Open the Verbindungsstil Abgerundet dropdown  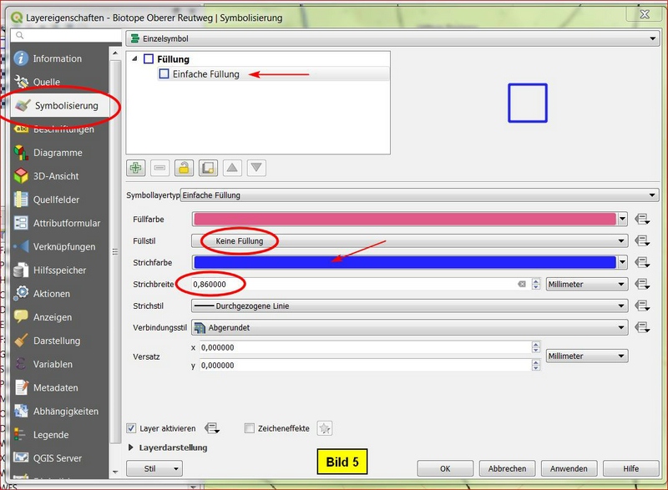tap(409, 327)
